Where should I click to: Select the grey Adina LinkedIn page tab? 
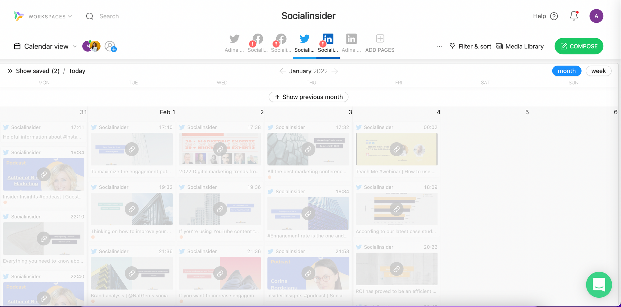tap(351, 43)
